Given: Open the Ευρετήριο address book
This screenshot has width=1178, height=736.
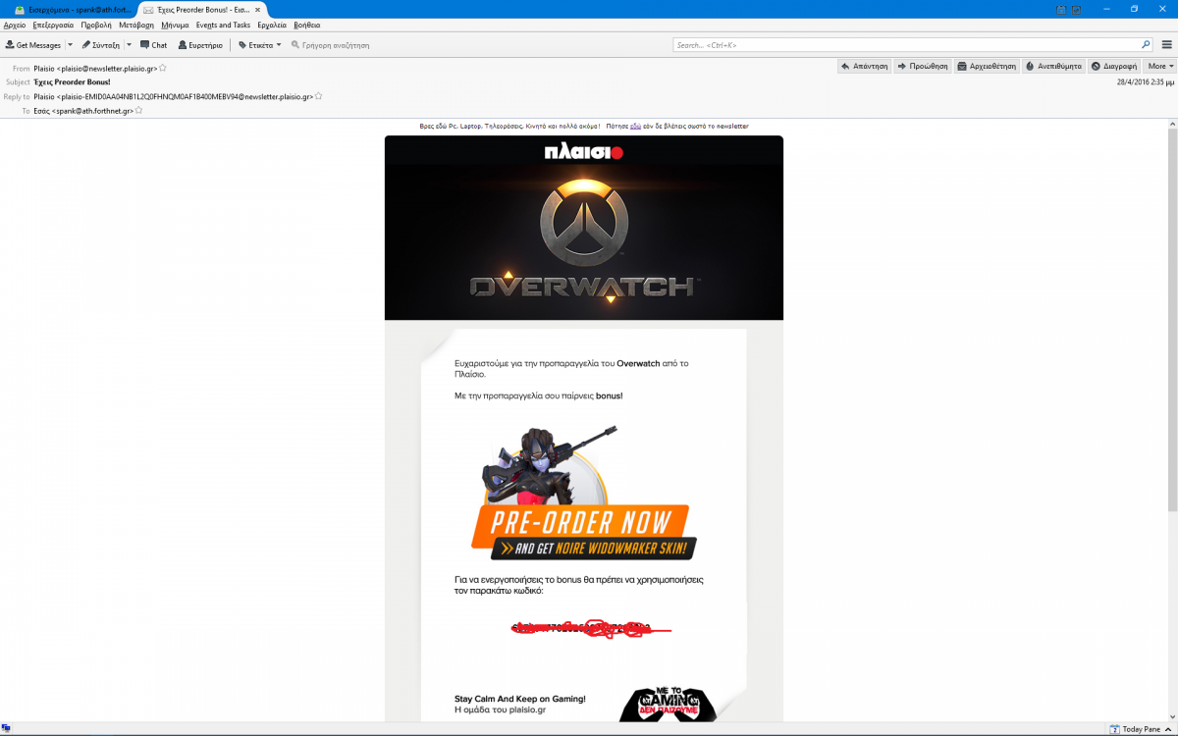Looking at the screenshot, I should [x=199, y=45].
